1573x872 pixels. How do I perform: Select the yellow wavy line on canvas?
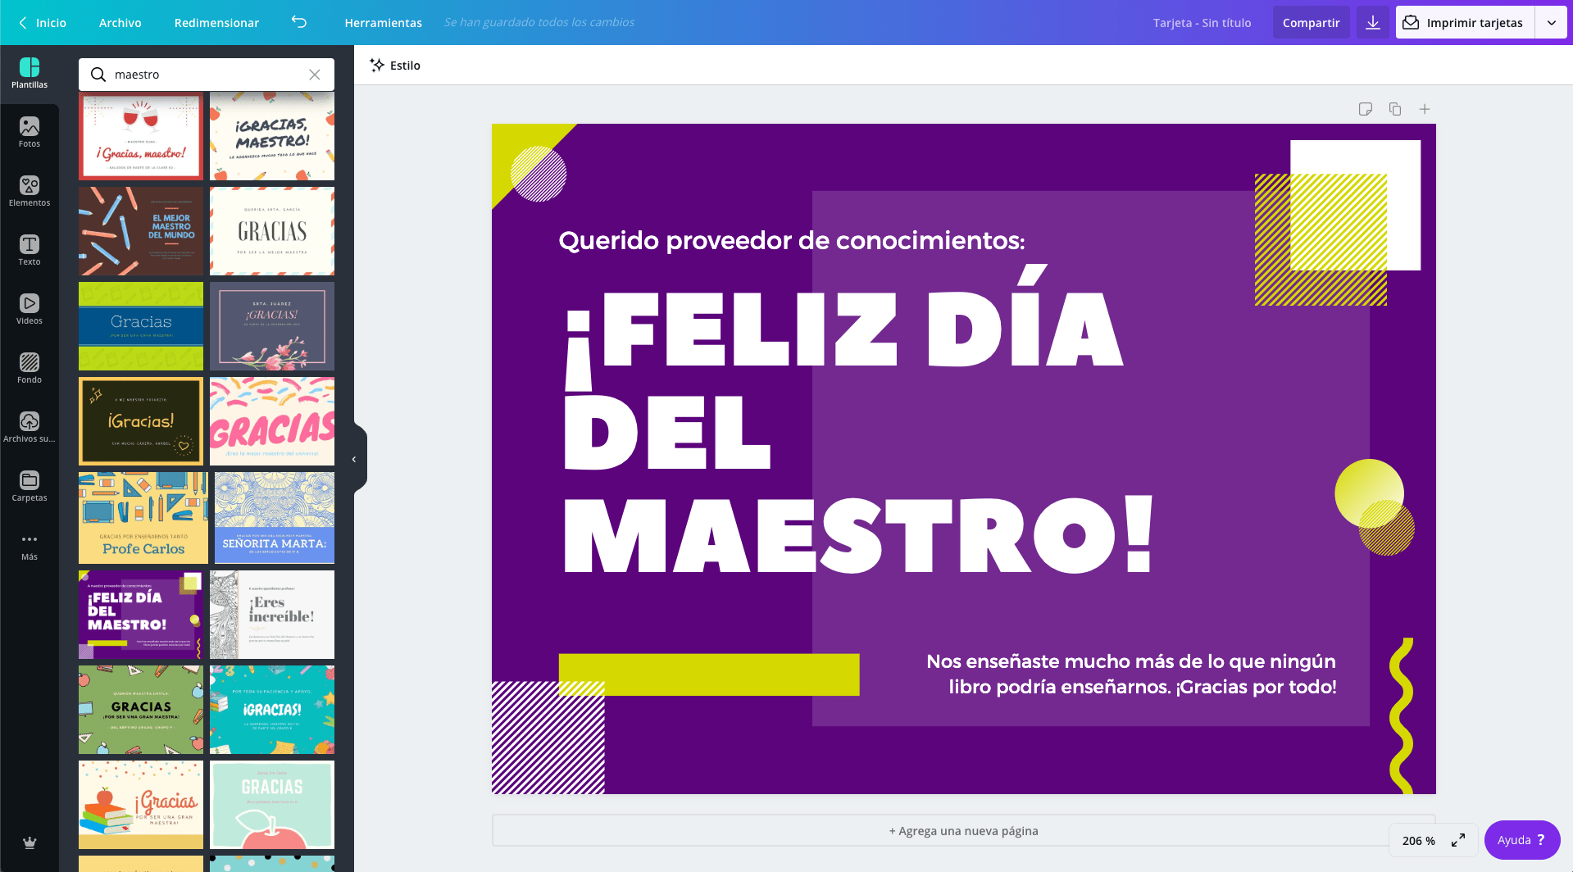[x=1402, y=715]
